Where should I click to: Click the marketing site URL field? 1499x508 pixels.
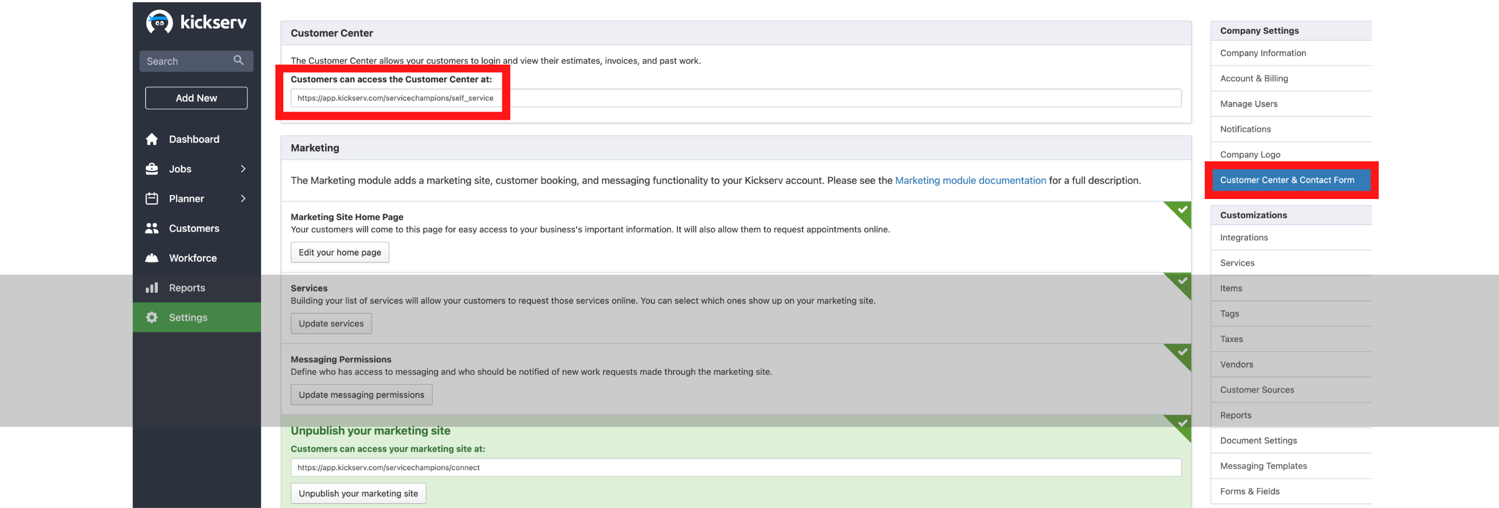(x=736, y=467)
